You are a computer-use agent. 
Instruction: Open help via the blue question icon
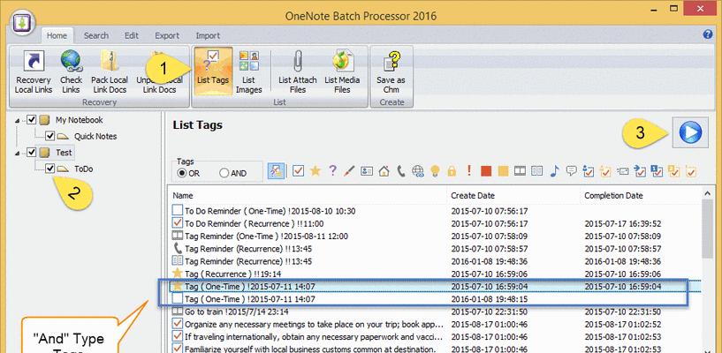708,35
